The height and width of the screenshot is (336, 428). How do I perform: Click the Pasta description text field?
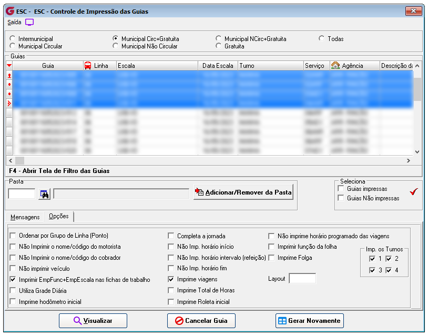click(121, 194)
